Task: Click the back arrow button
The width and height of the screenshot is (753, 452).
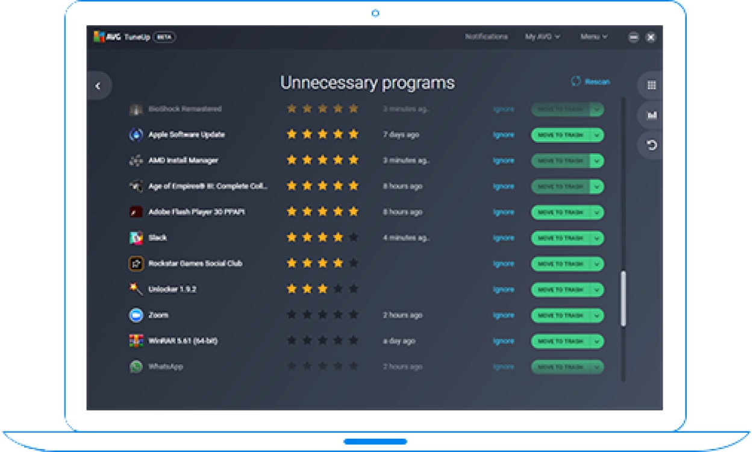Action: click(98, 86)
